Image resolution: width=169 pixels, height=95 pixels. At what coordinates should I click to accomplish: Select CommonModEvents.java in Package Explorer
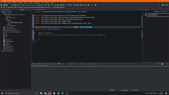[x=17, y=22]
